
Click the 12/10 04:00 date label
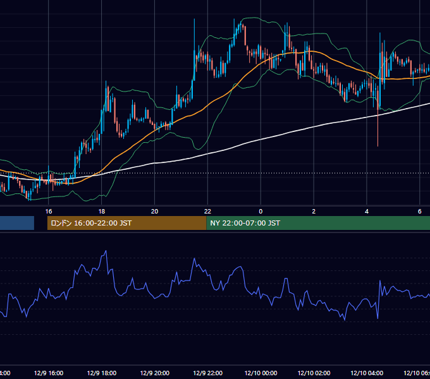click(367, 373)
